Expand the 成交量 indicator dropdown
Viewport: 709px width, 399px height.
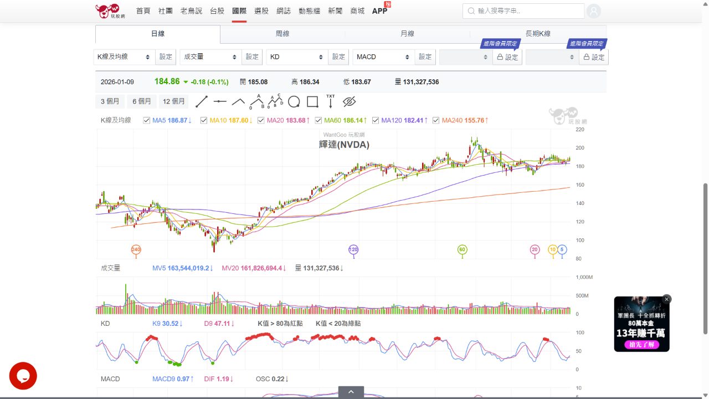tap(210, 57)
